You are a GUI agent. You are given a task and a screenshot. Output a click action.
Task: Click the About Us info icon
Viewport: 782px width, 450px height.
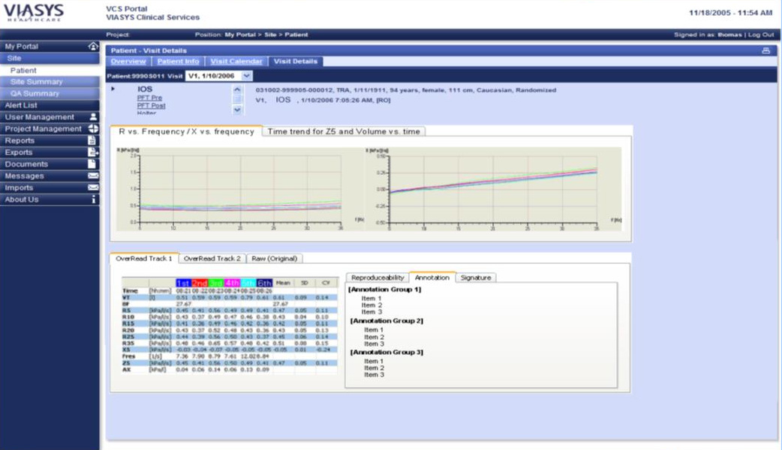93,199
